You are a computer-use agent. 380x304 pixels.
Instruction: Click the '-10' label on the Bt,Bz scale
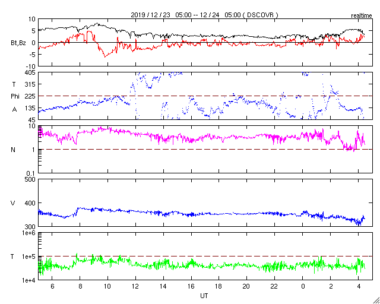point(30,66)
